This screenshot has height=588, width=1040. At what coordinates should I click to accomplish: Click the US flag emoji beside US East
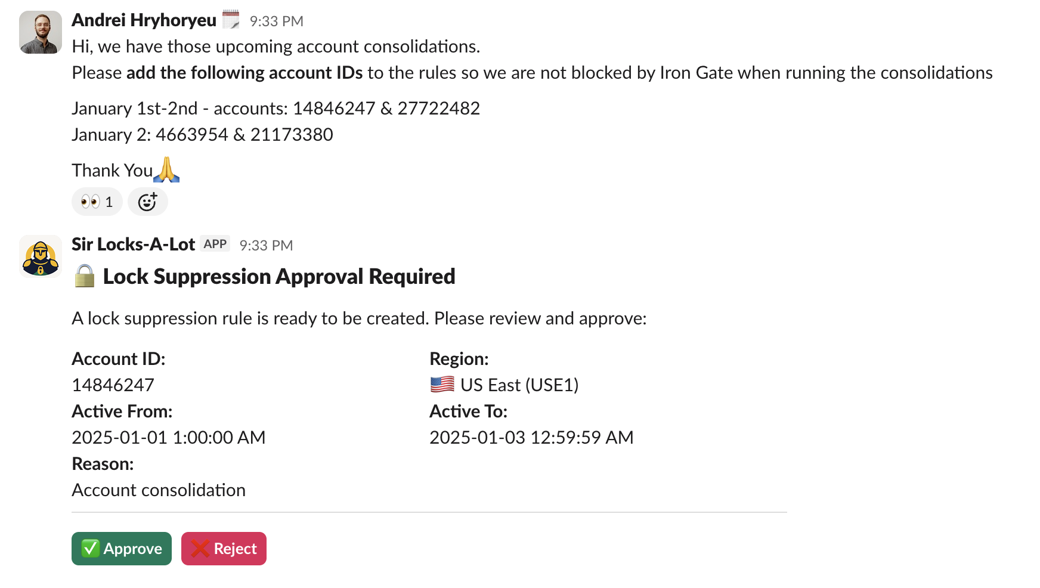pyautogui.click(x=442, y=384)
